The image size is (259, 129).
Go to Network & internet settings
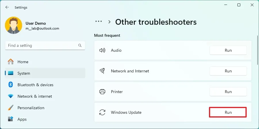[45, 96]
